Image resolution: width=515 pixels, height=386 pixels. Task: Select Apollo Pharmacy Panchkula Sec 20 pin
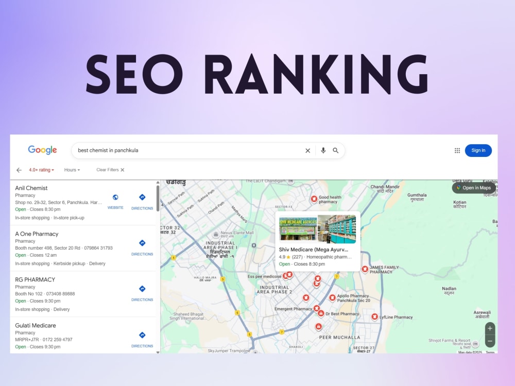tap(332, 297)
